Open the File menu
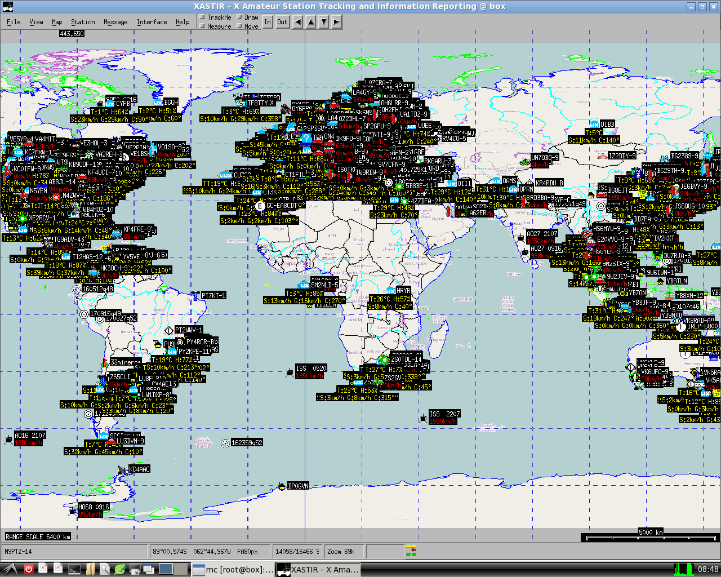Screen dimensions: 721x577 tap(14, 22)
